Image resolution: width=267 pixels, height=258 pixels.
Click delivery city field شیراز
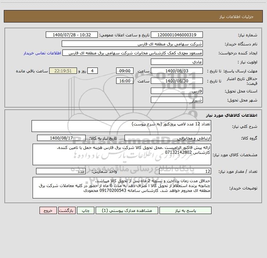tap(177, 100)
